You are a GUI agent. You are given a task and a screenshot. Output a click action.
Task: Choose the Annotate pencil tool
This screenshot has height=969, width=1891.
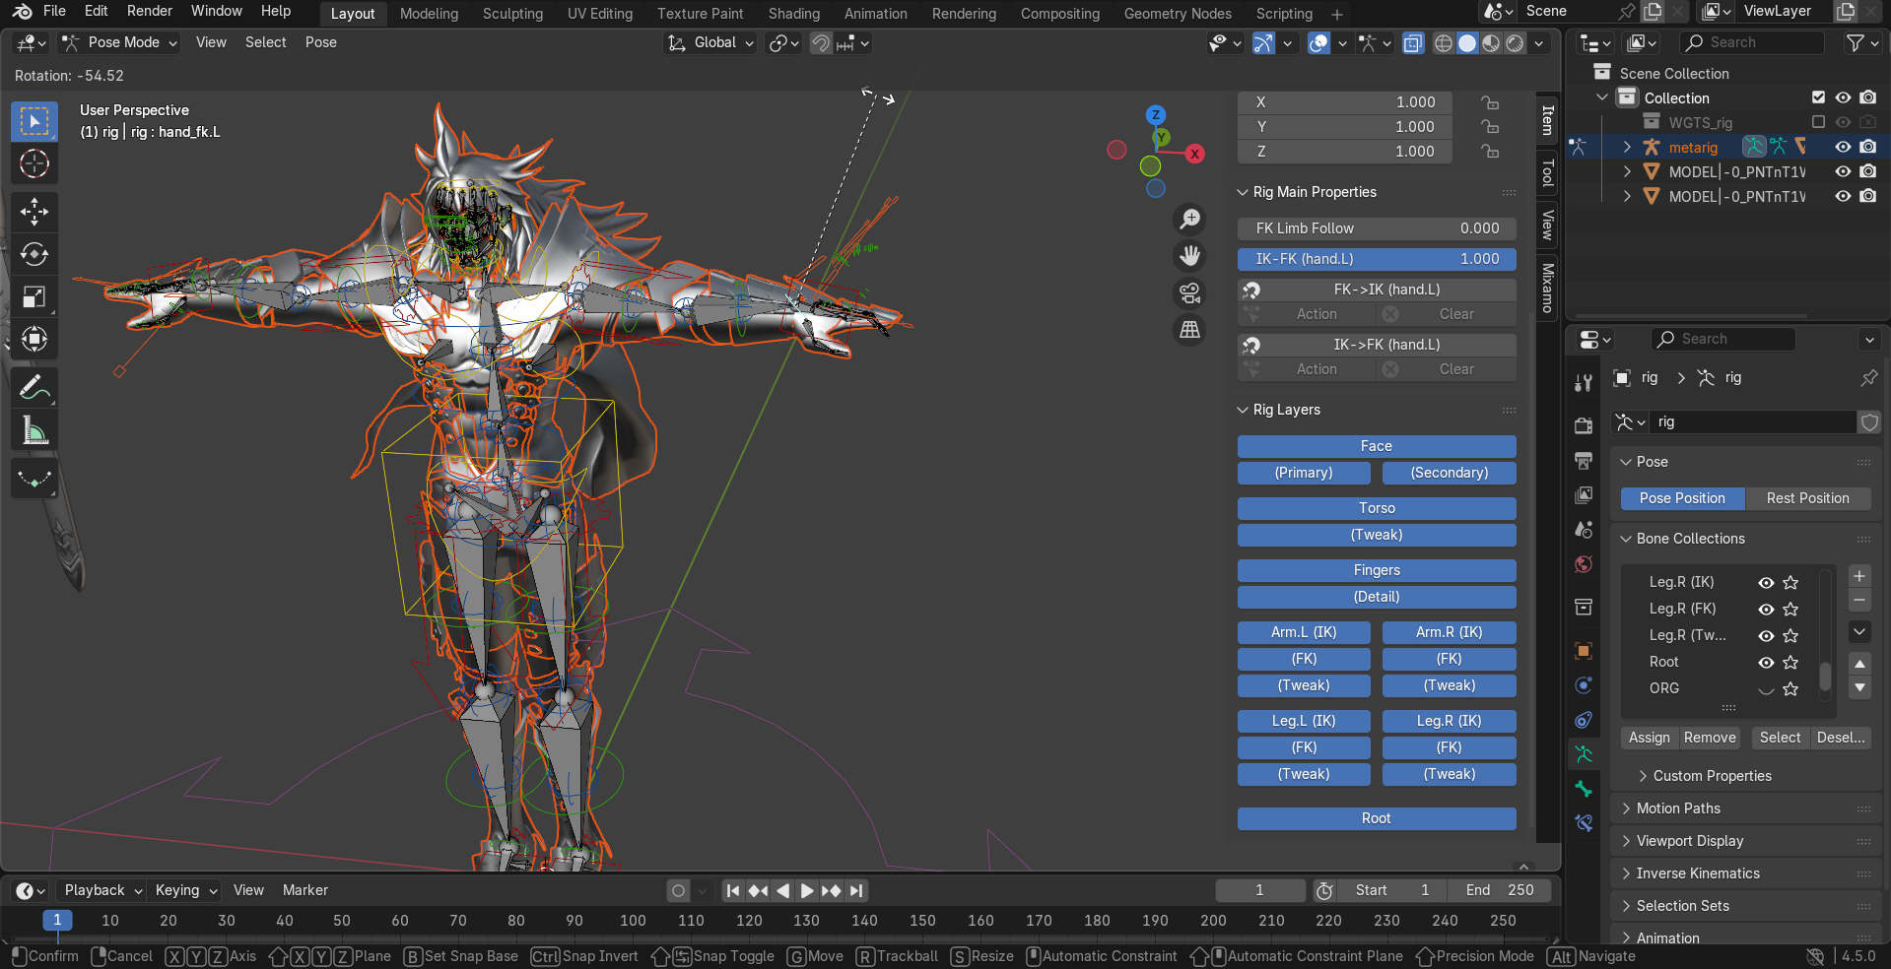[x=34, y=388]
